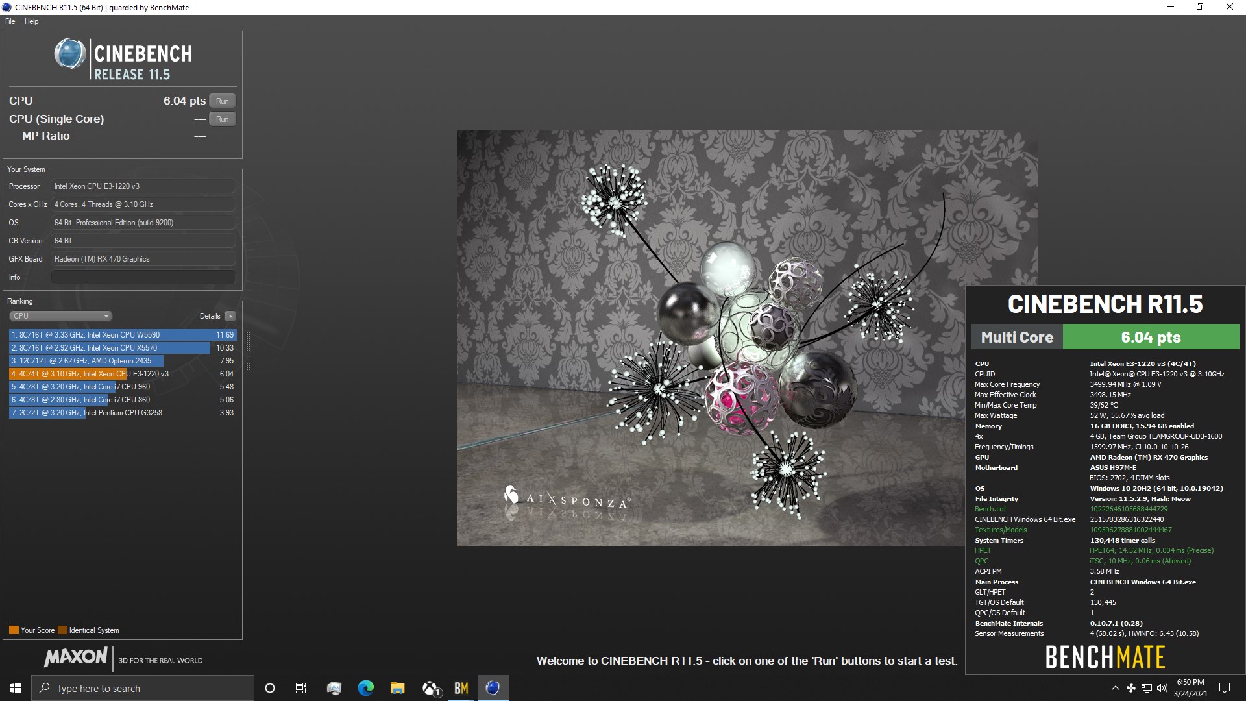Open BenchMate from taskbar

(461, 688)
